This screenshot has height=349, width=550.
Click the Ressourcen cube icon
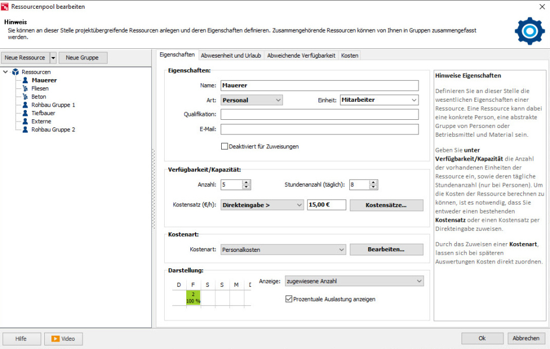tap(16, 72)
